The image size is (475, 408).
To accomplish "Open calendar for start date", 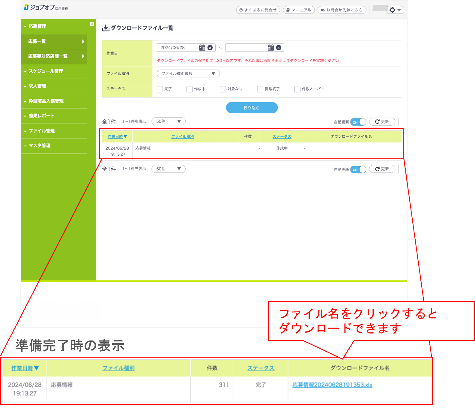I will pyautogui.click(x=202, y=48).
